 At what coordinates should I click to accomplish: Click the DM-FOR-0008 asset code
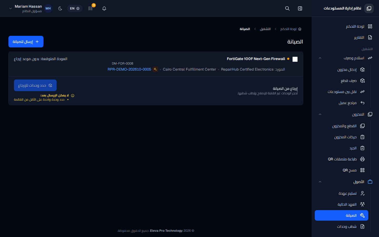point(122,63)
